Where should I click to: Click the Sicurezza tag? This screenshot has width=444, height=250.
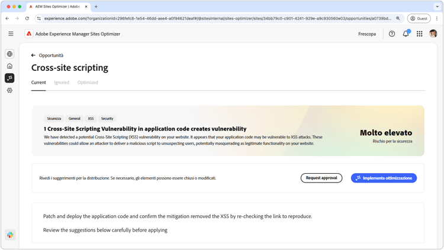click(54, 118)
